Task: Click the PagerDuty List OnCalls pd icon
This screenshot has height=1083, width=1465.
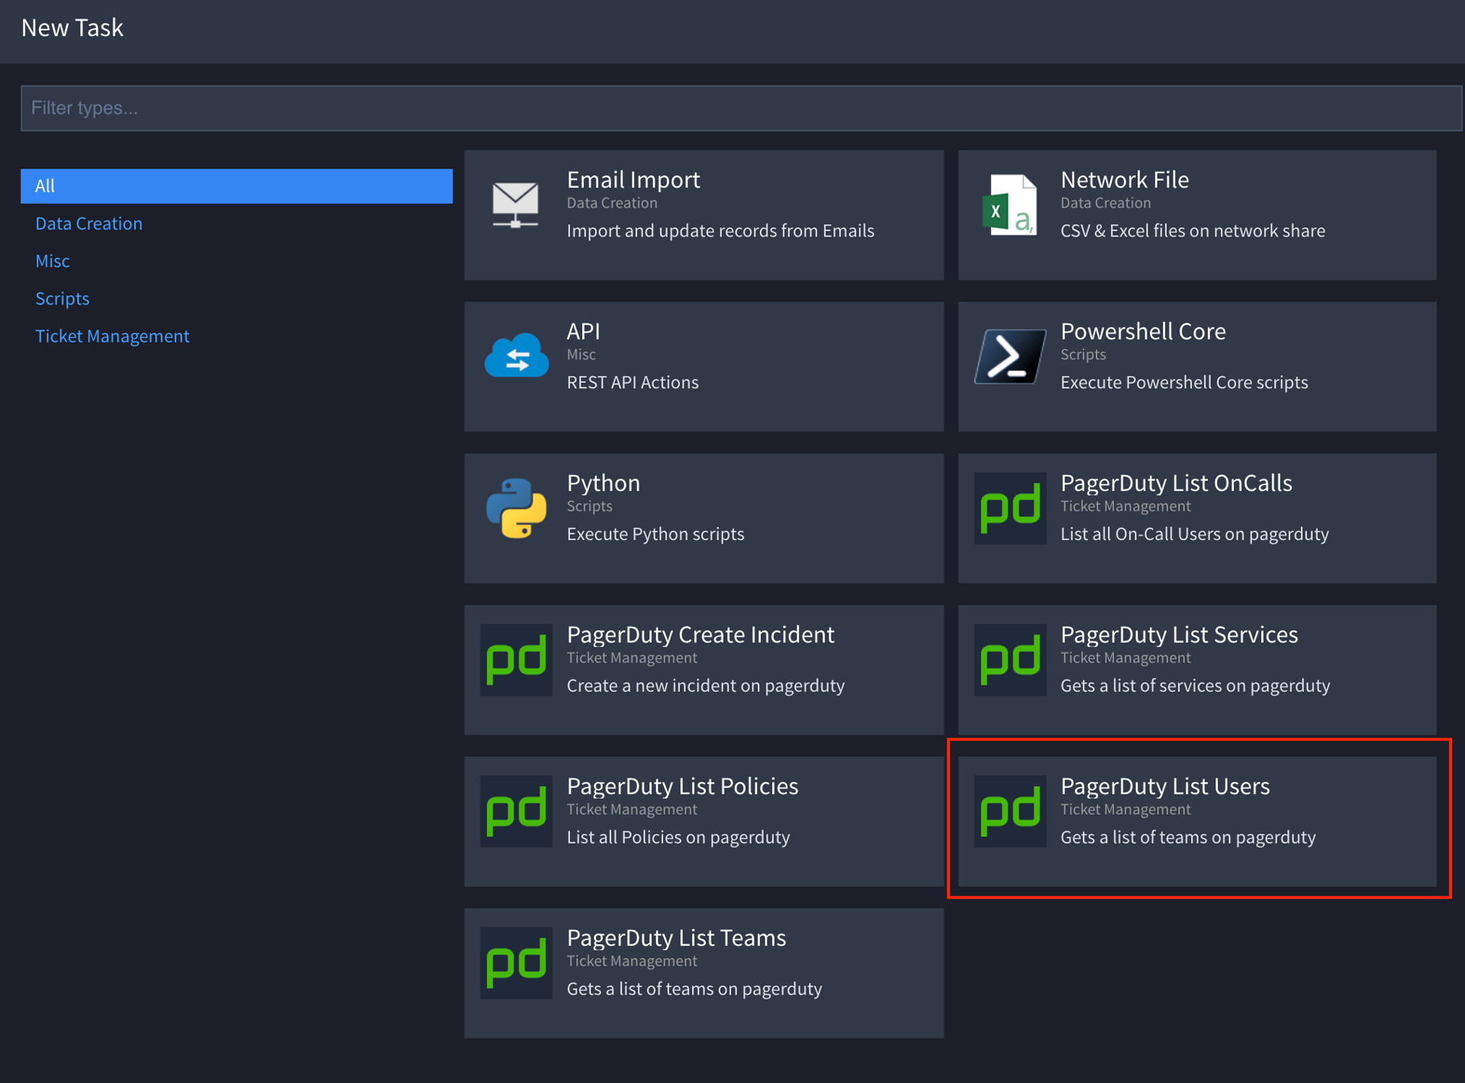Action: [x=1009, y=508]
